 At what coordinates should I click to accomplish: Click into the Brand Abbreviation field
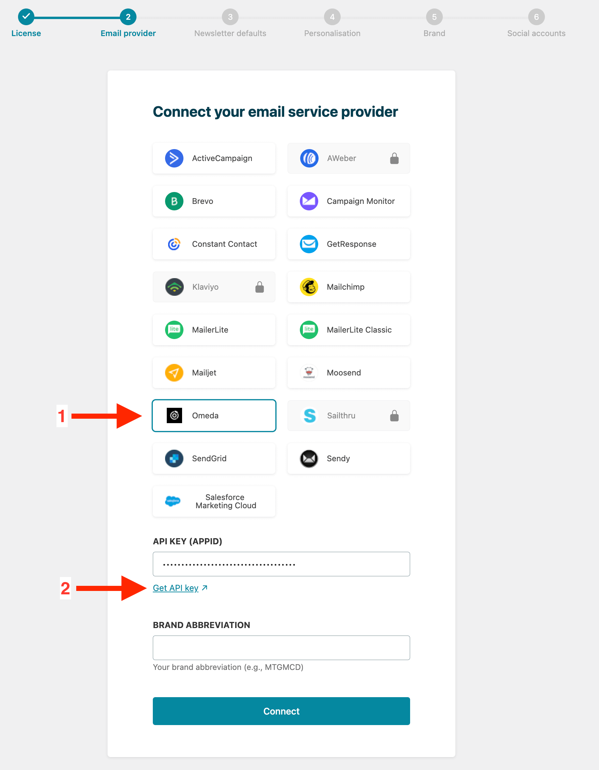[281, 648]
